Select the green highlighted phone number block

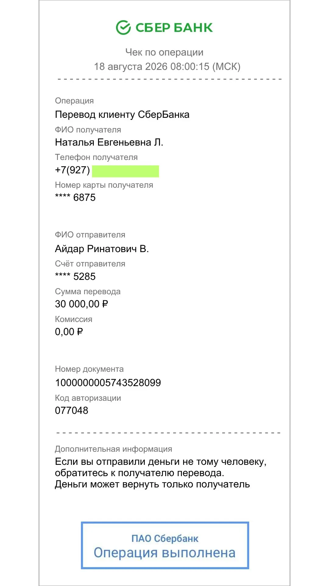126,171
